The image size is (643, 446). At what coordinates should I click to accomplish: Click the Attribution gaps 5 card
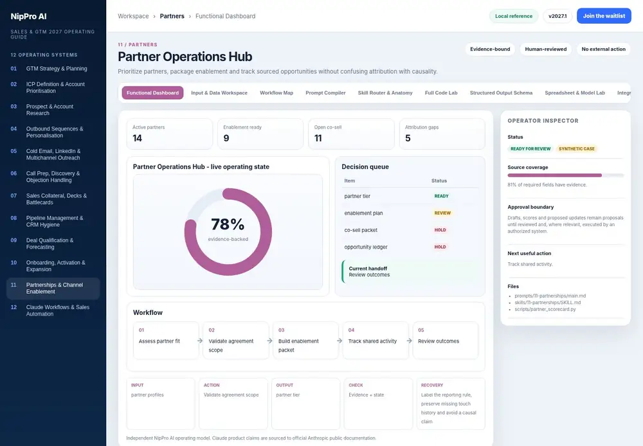pos(442,134)
